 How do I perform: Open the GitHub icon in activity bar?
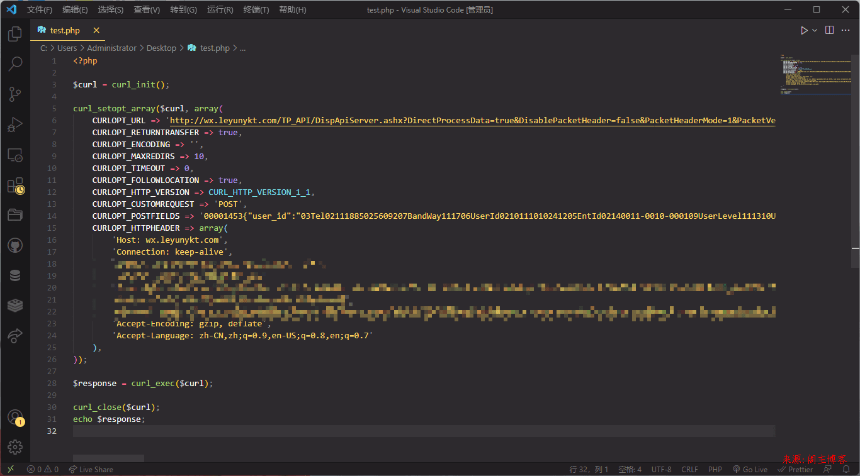[15, 245]
